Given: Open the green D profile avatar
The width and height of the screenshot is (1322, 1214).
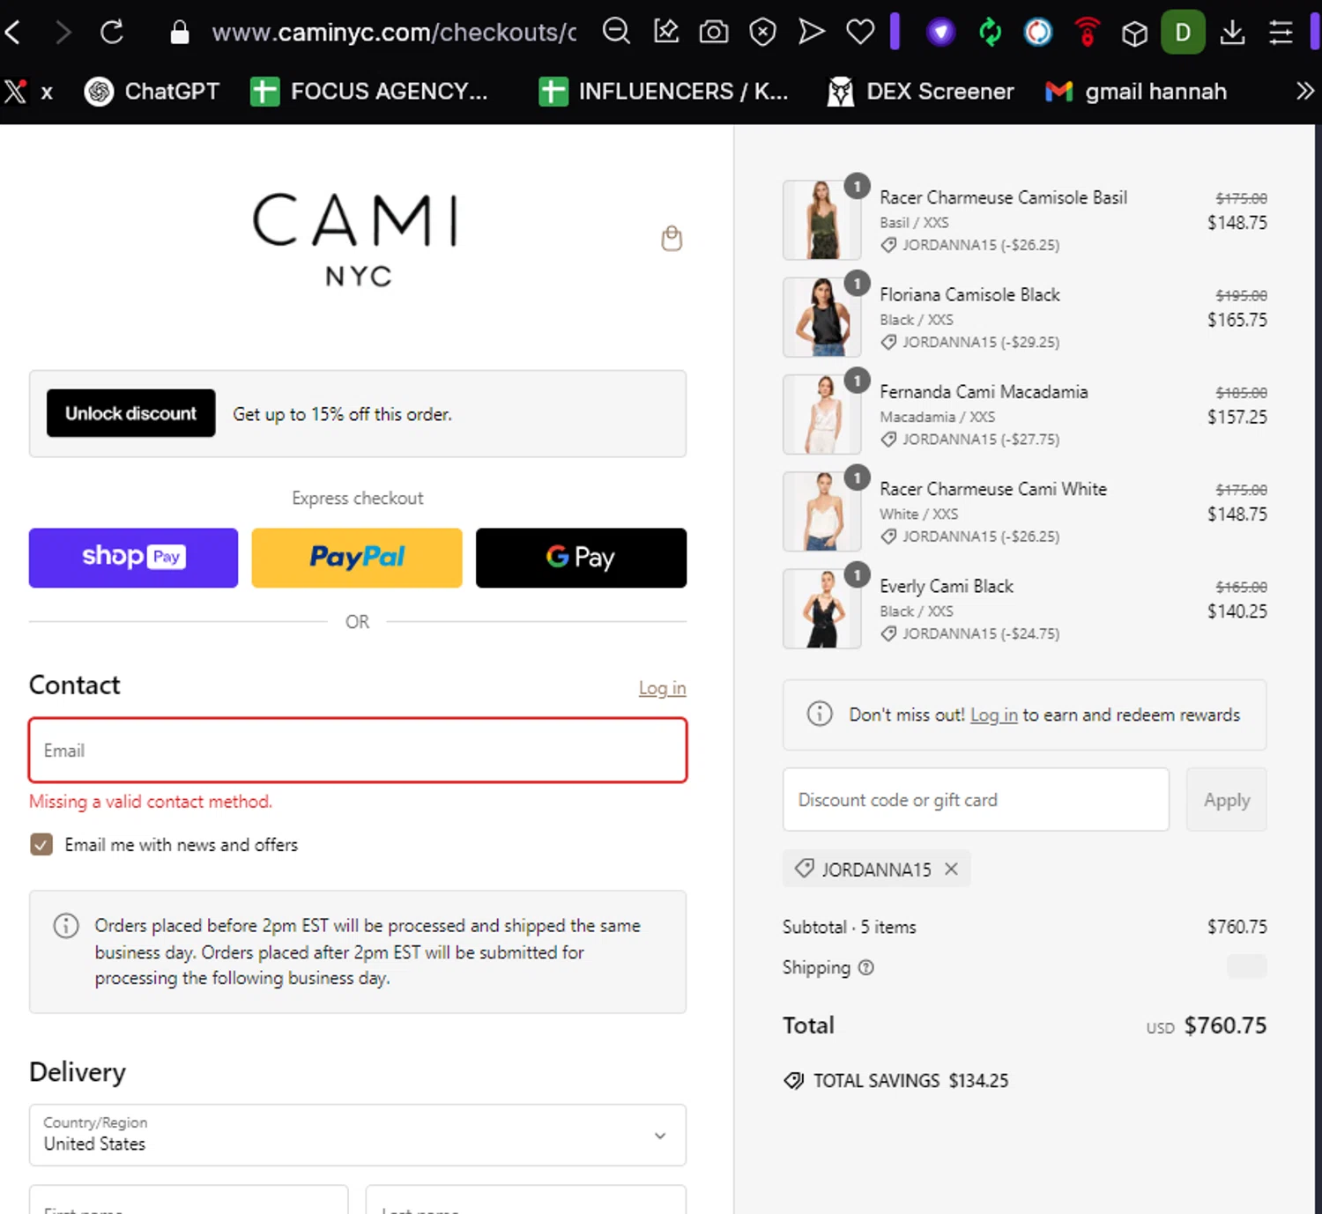Looking at the screenshot, I should (x=1183, y=33).
